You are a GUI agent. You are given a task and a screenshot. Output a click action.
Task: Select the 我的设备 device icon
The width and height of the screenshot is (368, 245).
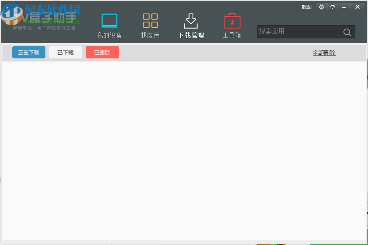pos(109,20)
